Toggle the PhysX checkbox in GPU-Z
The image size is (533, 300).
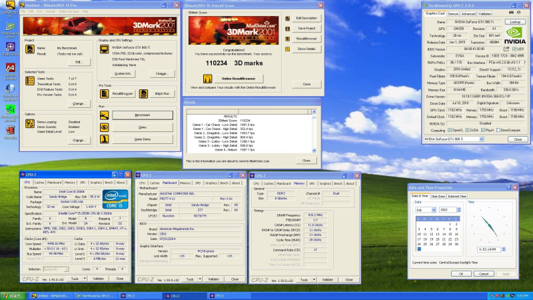[x=483, y=130]
